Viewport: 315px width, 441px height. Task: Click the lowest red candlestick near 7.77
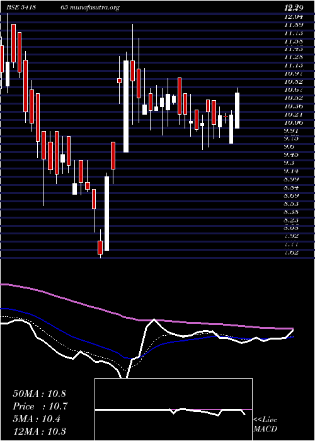pos(100,247)
